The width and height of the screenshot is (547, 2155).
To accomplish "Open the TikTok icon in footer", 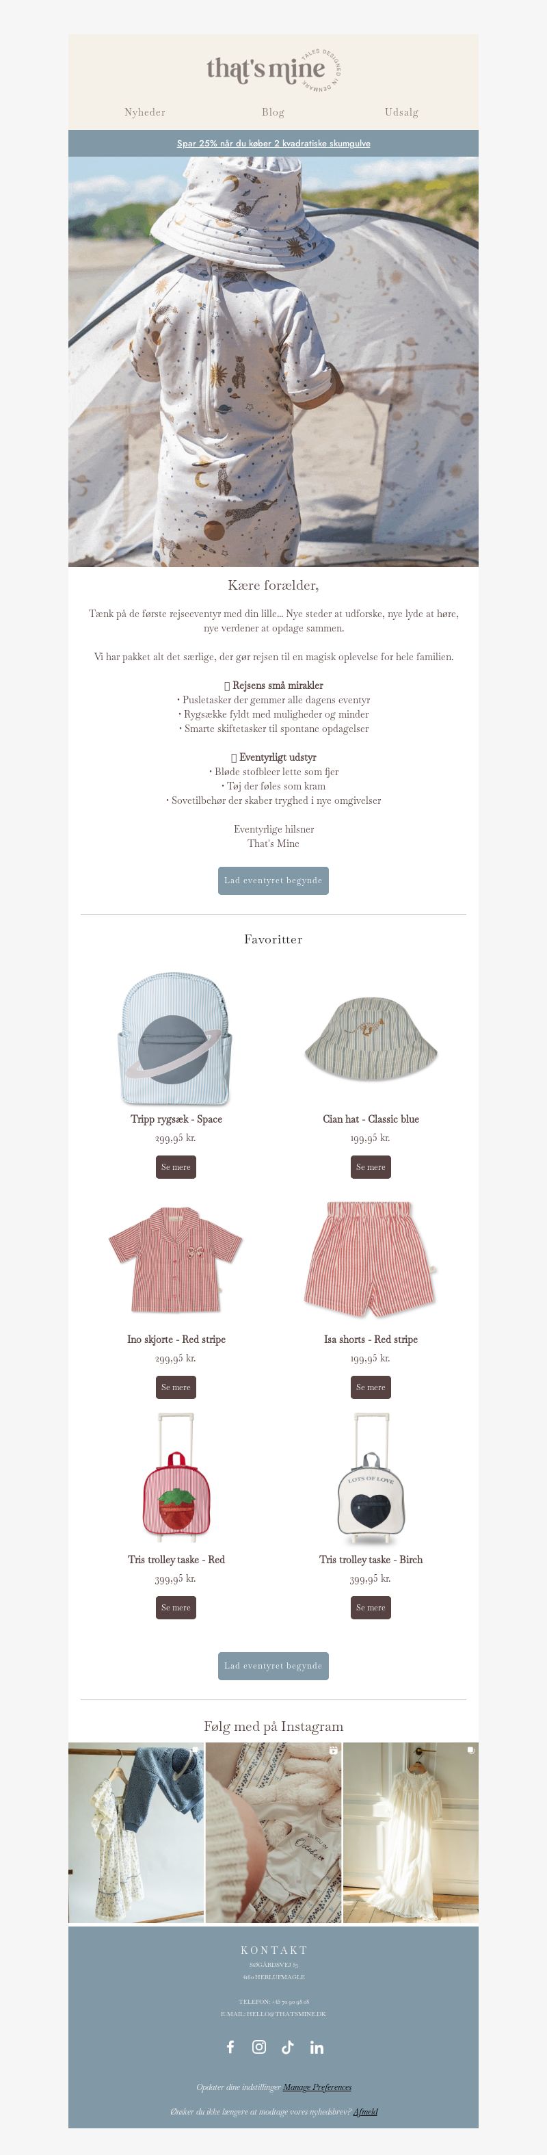I will (288, 2046).
